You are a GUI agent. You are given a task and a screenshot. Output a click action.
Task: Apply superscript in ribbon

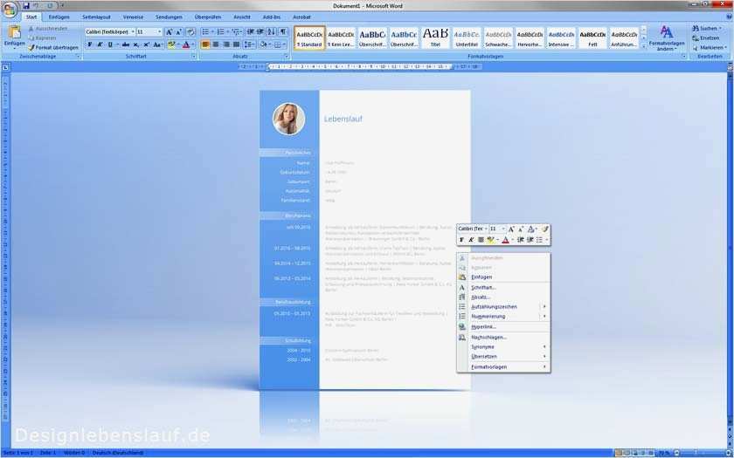pyautogui.click(x=146, y=44)
